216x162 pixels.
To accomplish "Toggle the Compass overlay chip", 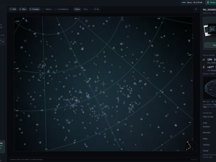I will [x=35, y=9].
